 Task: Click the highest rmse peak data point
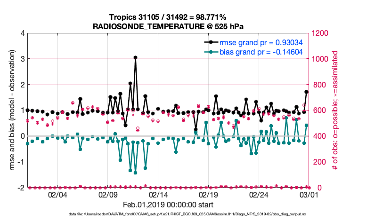(x=135, y=57)
